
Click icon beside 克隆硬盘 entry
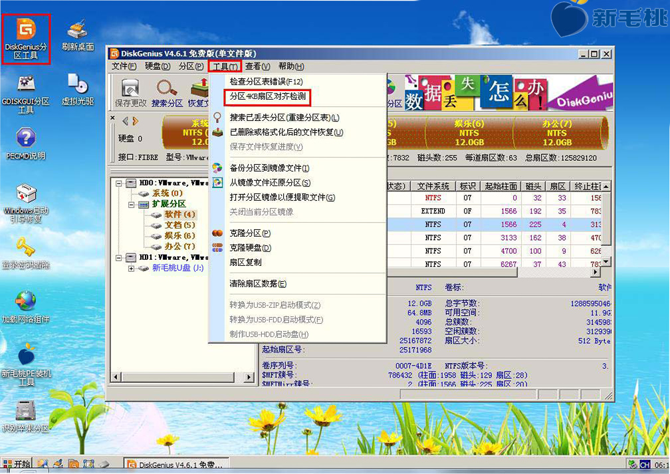217,247
